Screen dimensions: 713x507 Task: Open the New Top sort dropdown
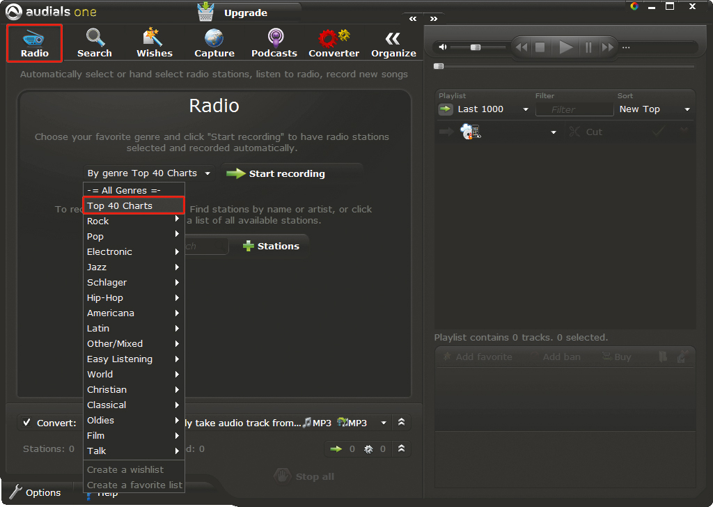click(654, 109)
